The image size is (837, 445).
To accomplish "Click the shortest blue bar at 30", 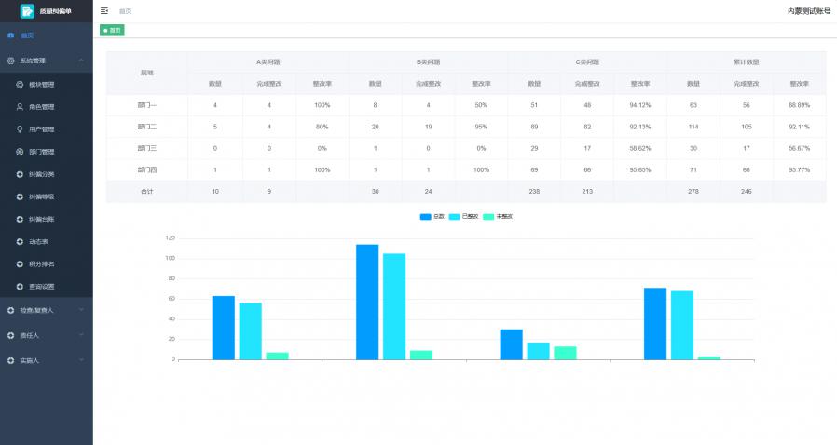I will (512, 344).
